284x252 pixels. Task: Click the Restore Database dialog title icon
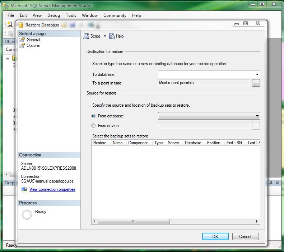click(x=21, y=25)
